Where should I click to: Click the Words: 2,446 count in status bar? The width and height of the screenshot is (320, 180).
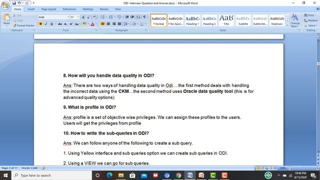[x=29, y=168]
